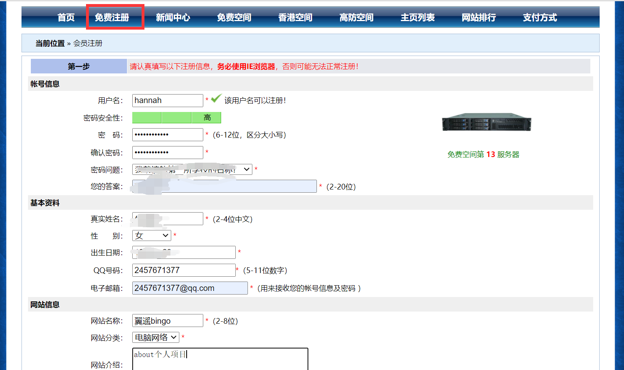
Task: Click the 真实姓名 input field
Action: point(168,219)
